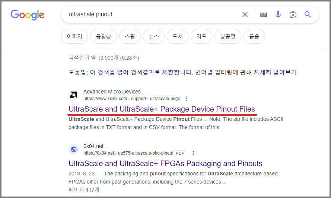Click the Google logo
The width and height of the screenshot is (331, 198).
click(x=27, y=15)
